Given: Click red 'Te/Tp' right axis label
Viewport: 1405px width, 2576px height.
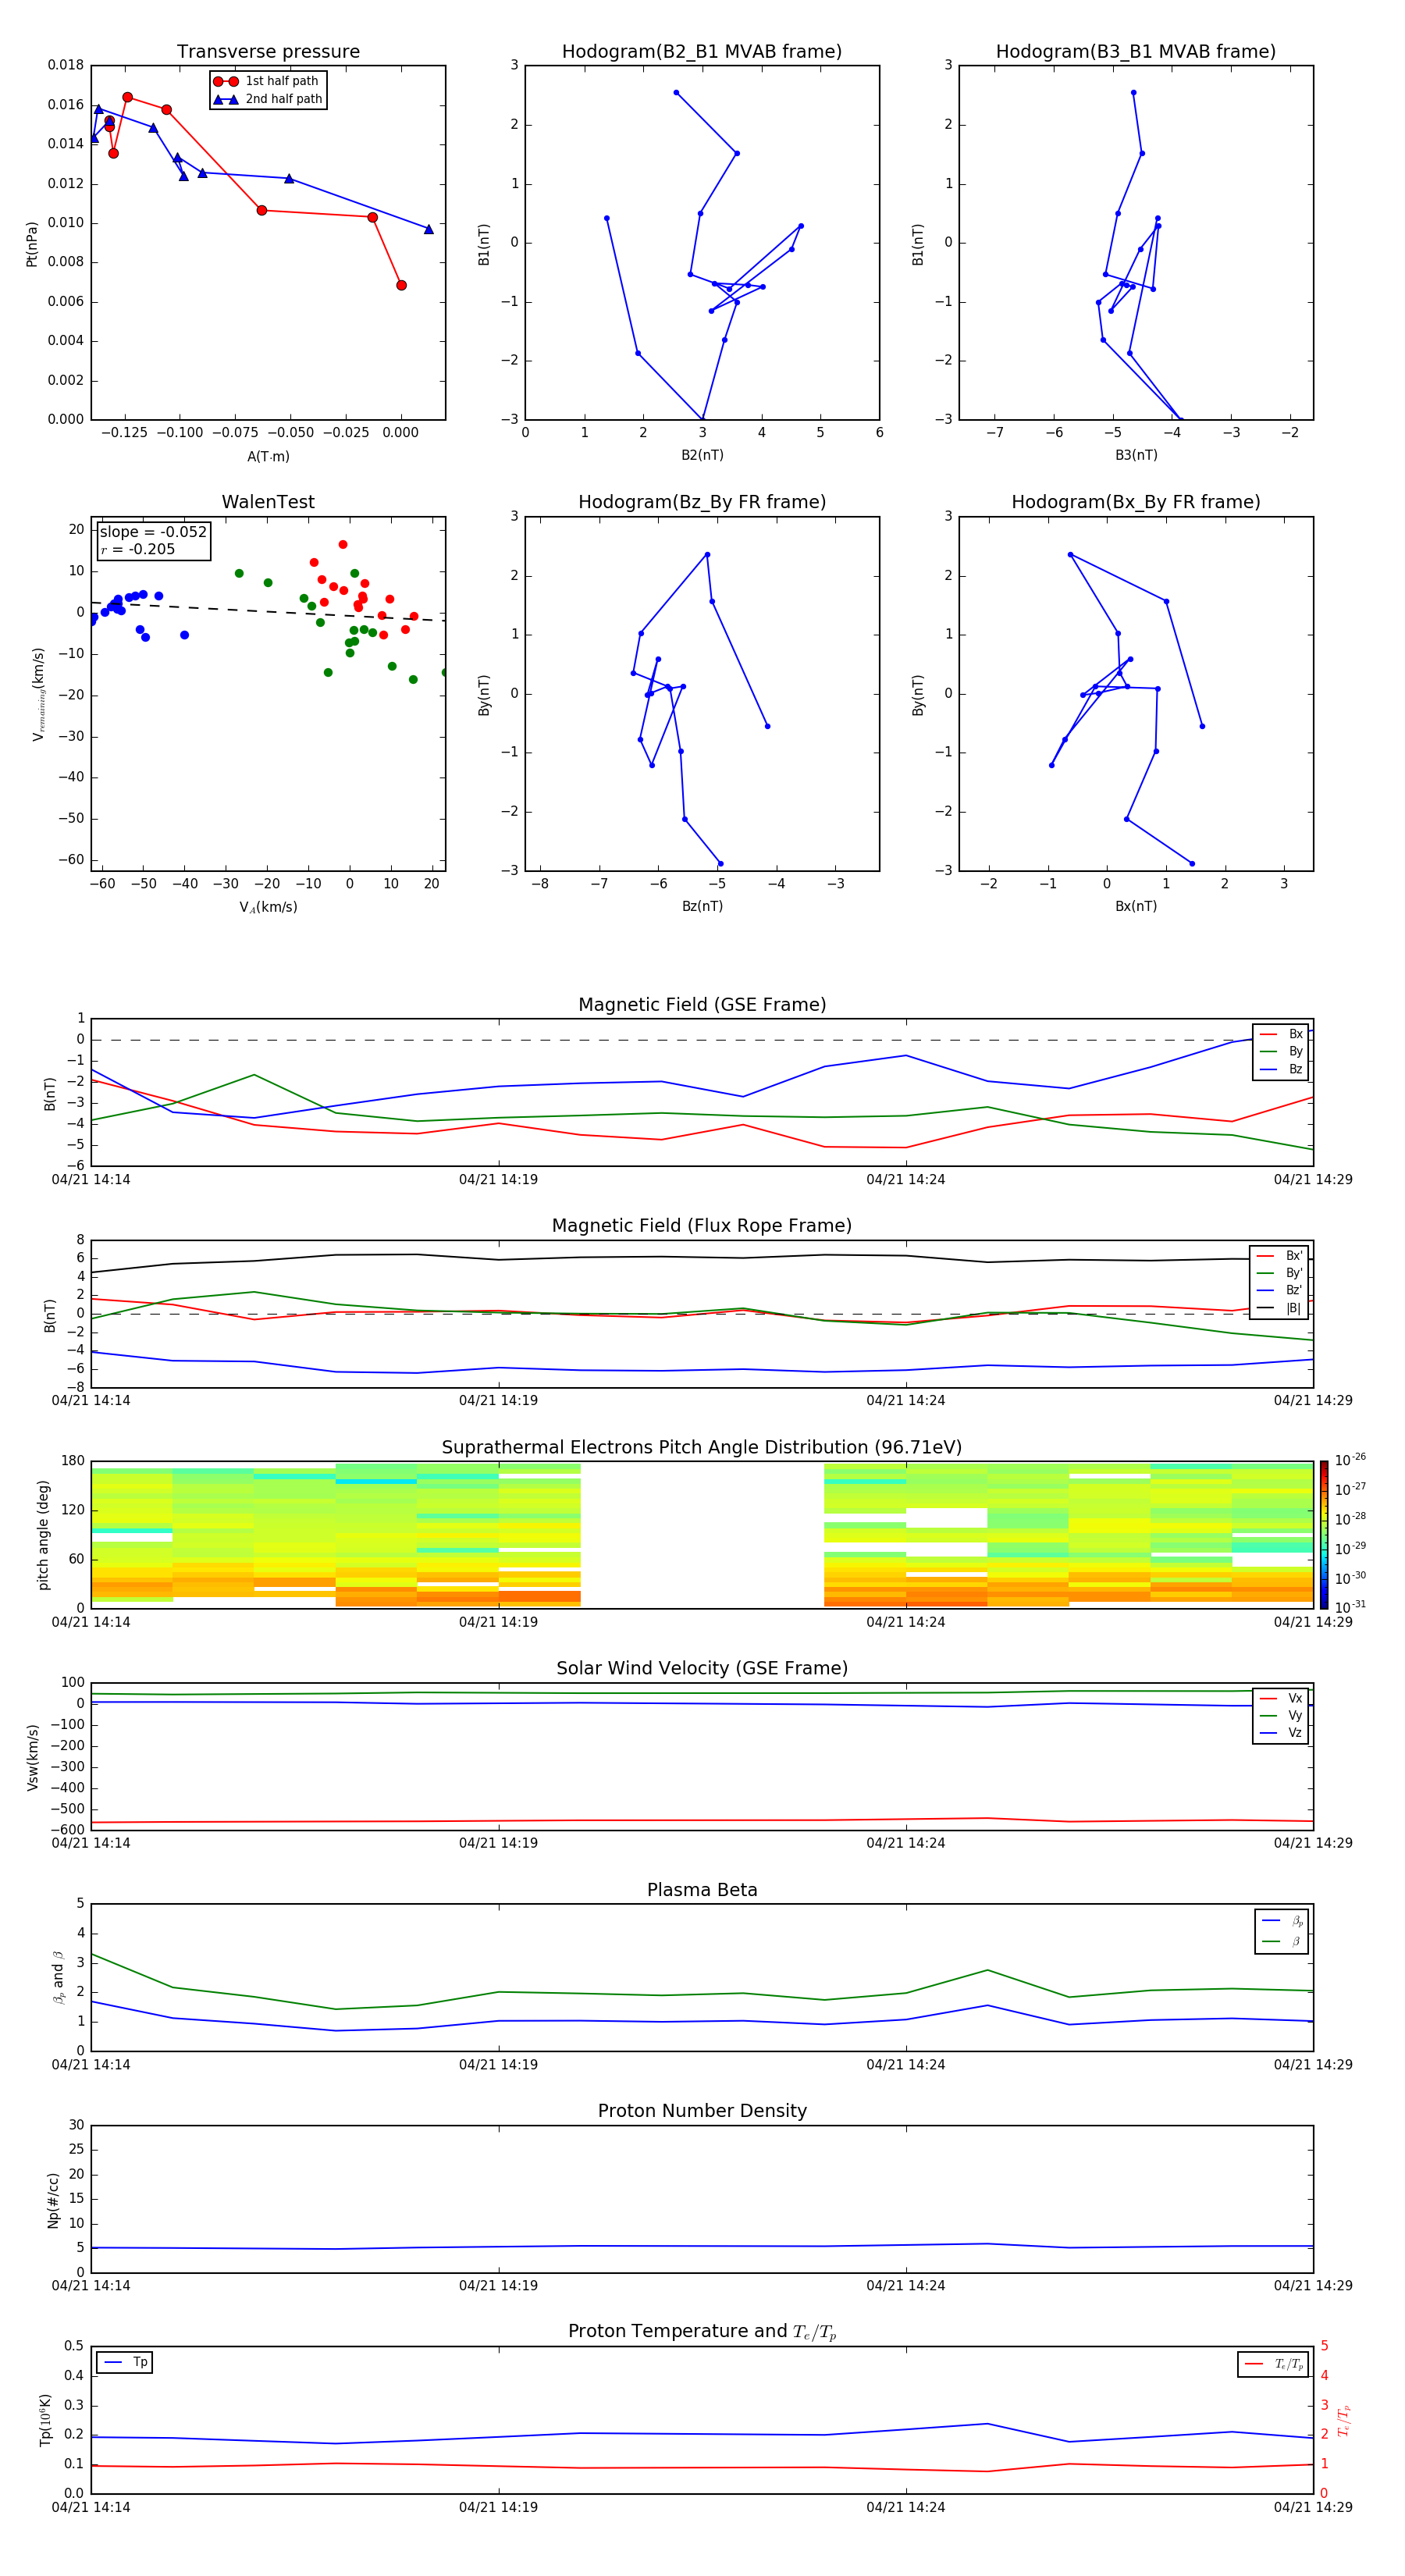Looking at the screenshot, I should point(1344,2421).
